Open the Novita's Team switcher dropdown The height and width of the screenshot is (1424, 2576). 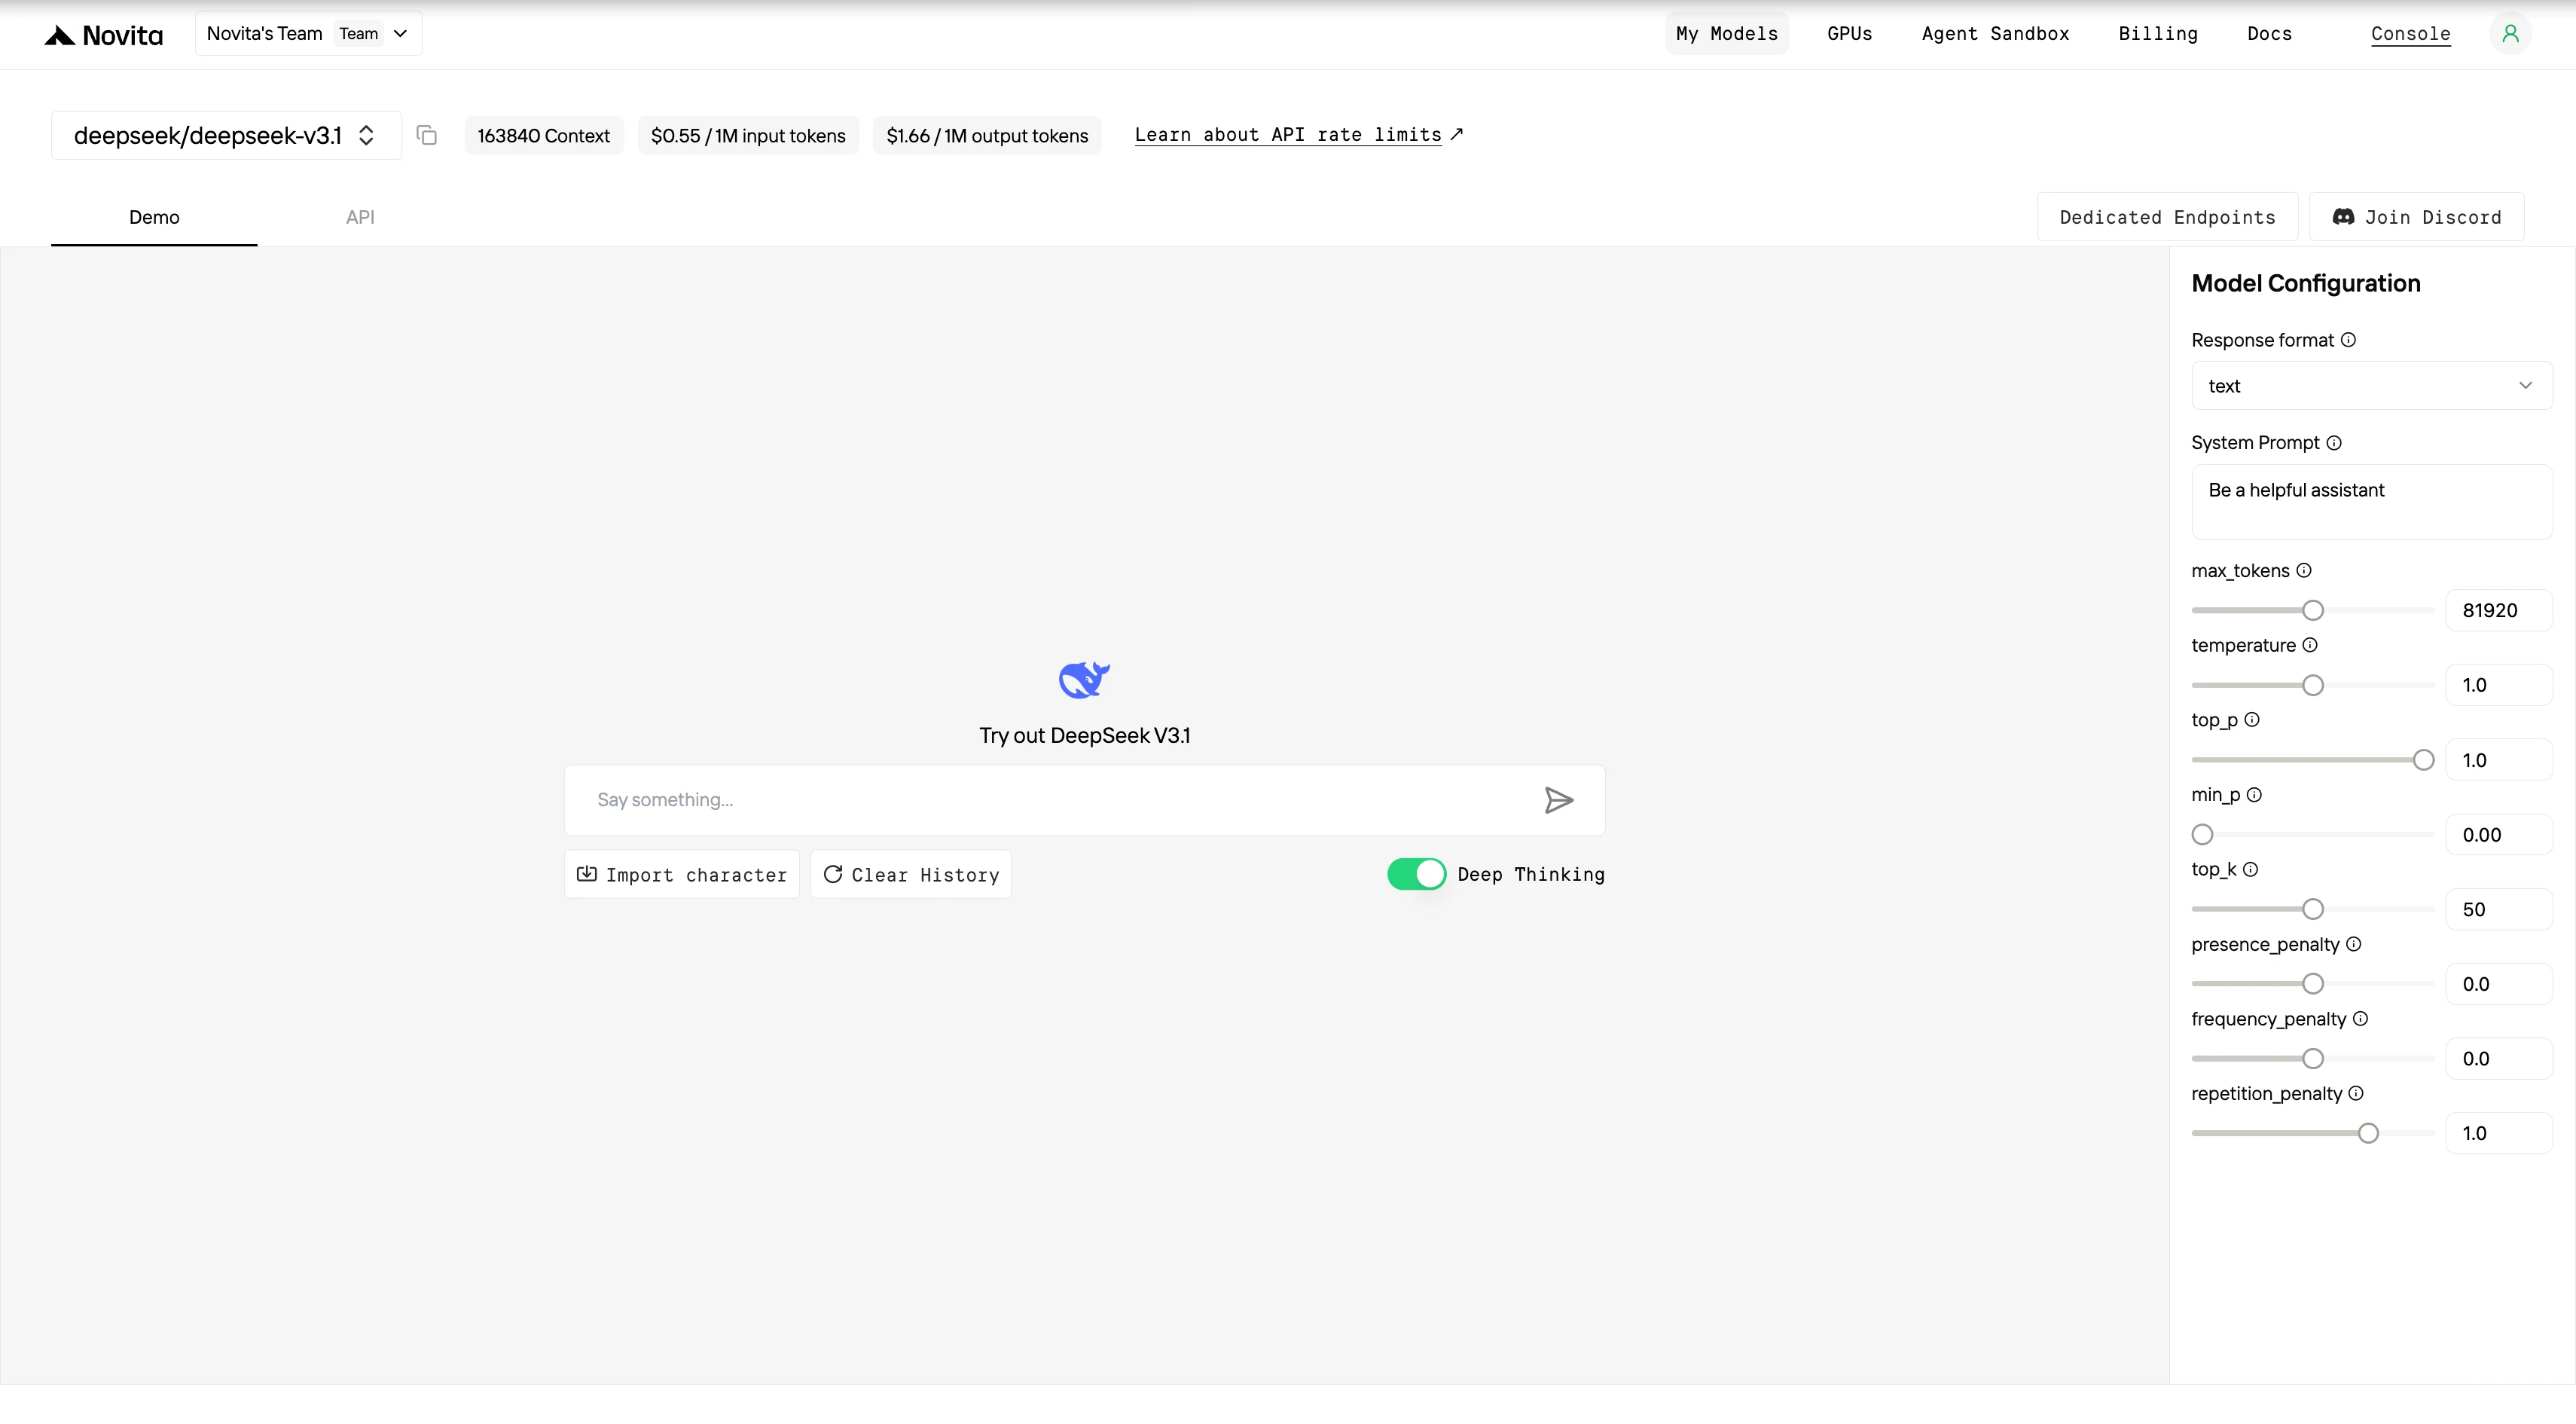pyautogui.click(x=308, y=34)
